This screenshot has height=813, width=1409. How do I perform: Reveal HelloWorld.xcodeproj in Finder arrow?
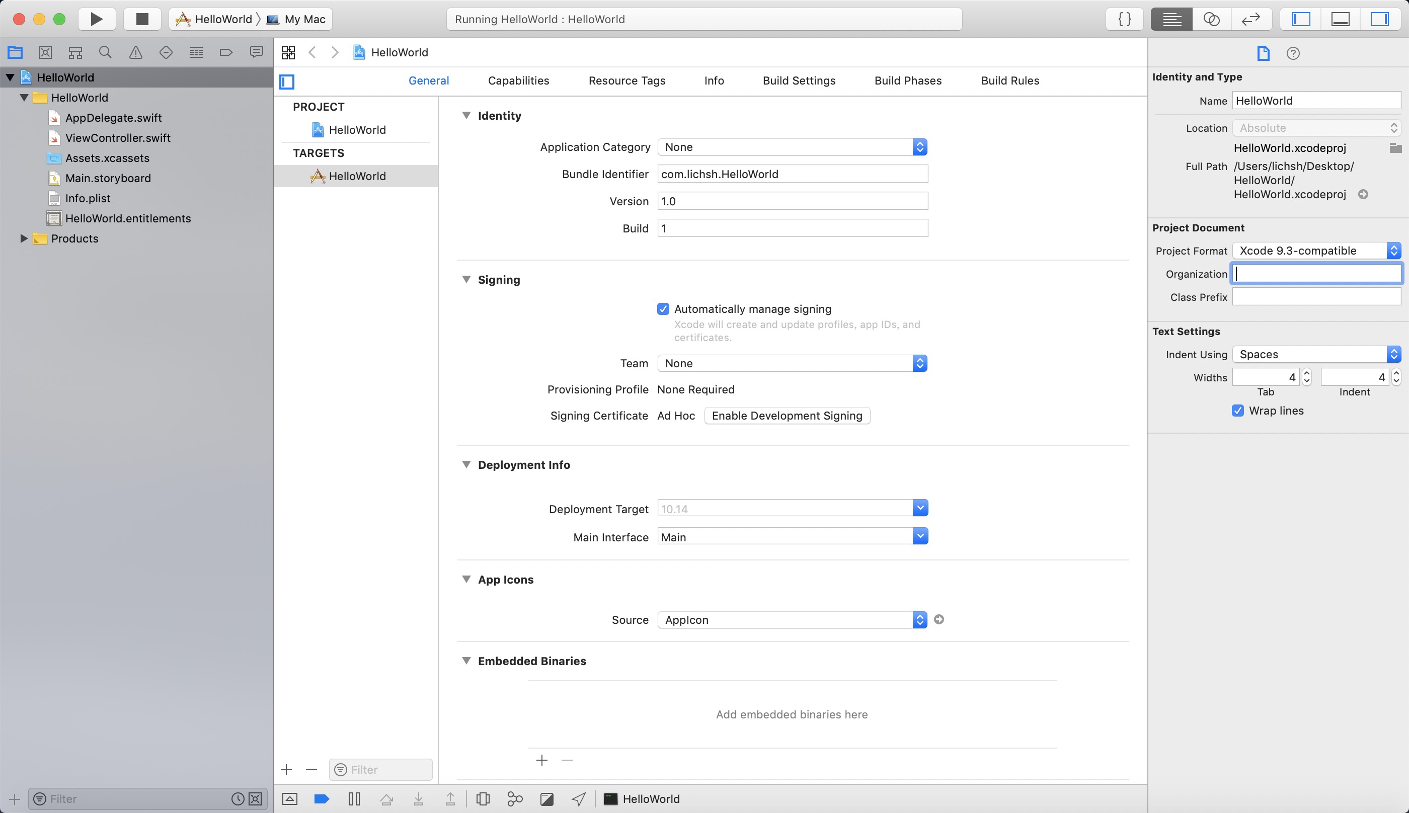tap(1363, 194)
